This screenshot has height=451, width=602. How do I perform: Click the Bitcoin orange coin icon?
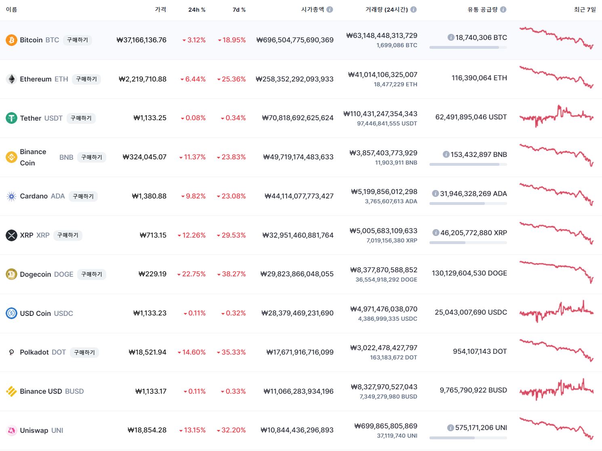coord(11,40)
